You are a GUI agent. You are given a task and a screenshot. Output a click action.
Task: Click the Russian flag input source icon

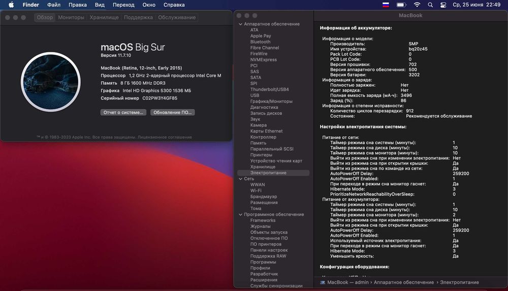pyautogui.click(x=386, y=5)
